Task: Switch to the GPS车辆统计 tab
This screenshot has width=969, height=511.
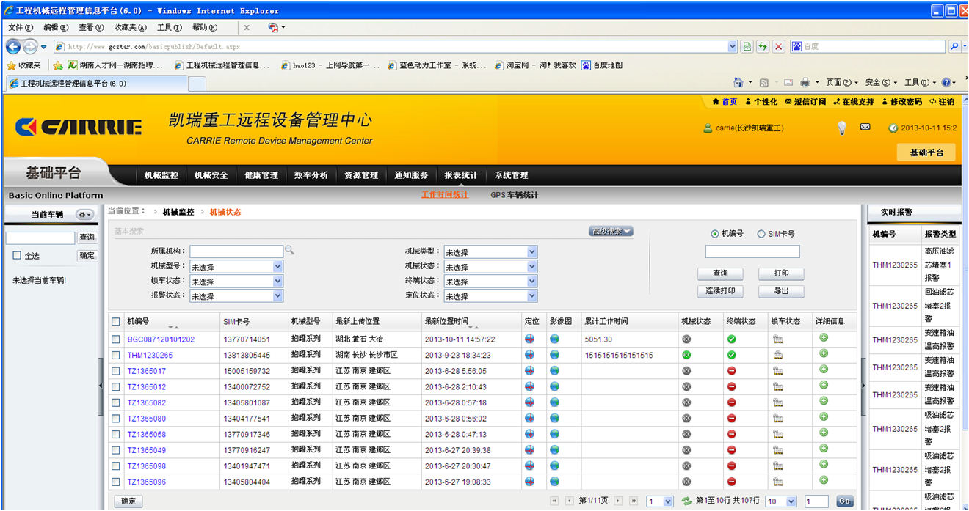Action: 514,195
